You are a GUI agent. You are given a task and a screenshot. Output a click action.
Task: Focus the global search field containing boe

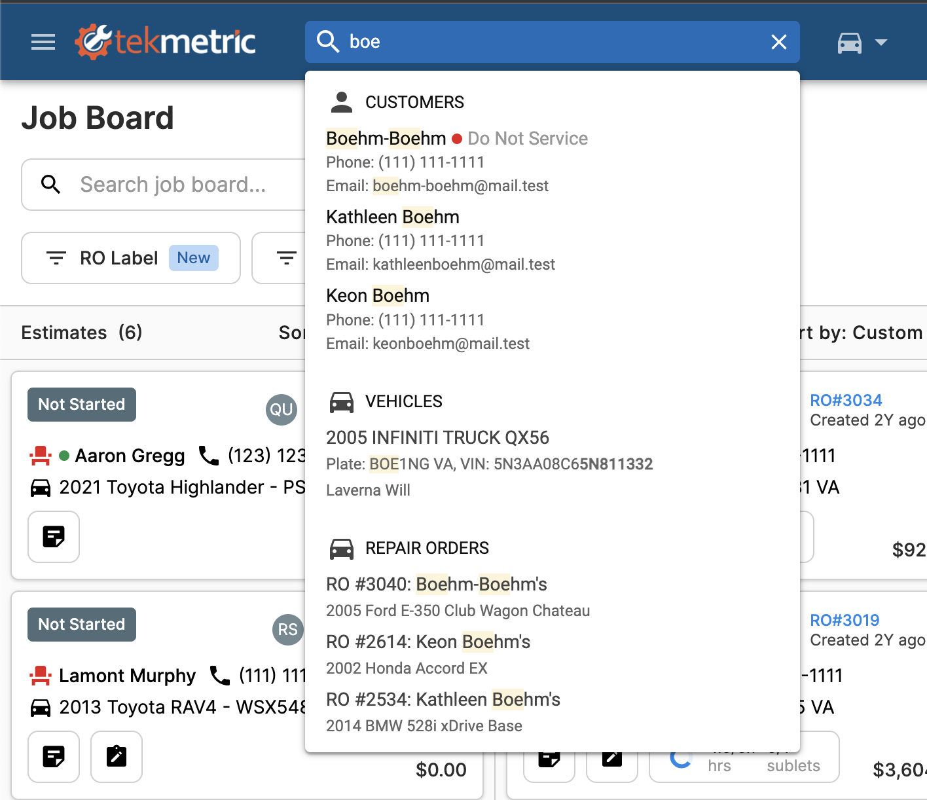[553, 42]
